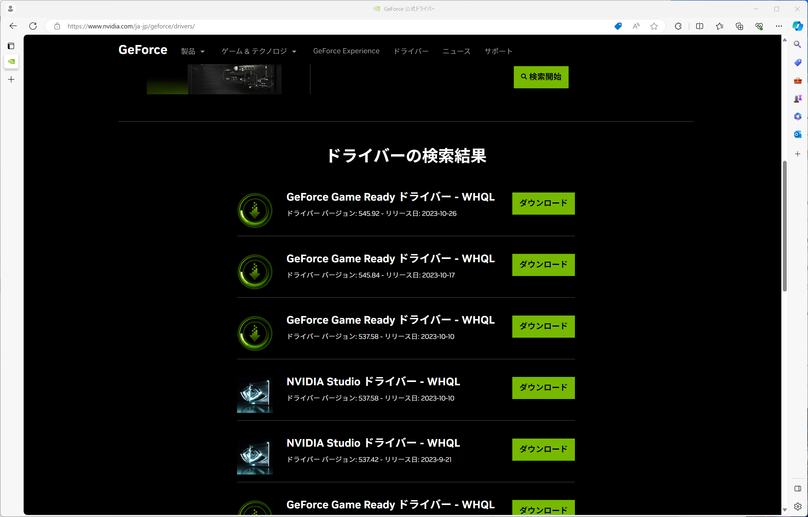Open sidebar Shopping tag icon
Screen dimensions: 808x517
coord(798,63)
